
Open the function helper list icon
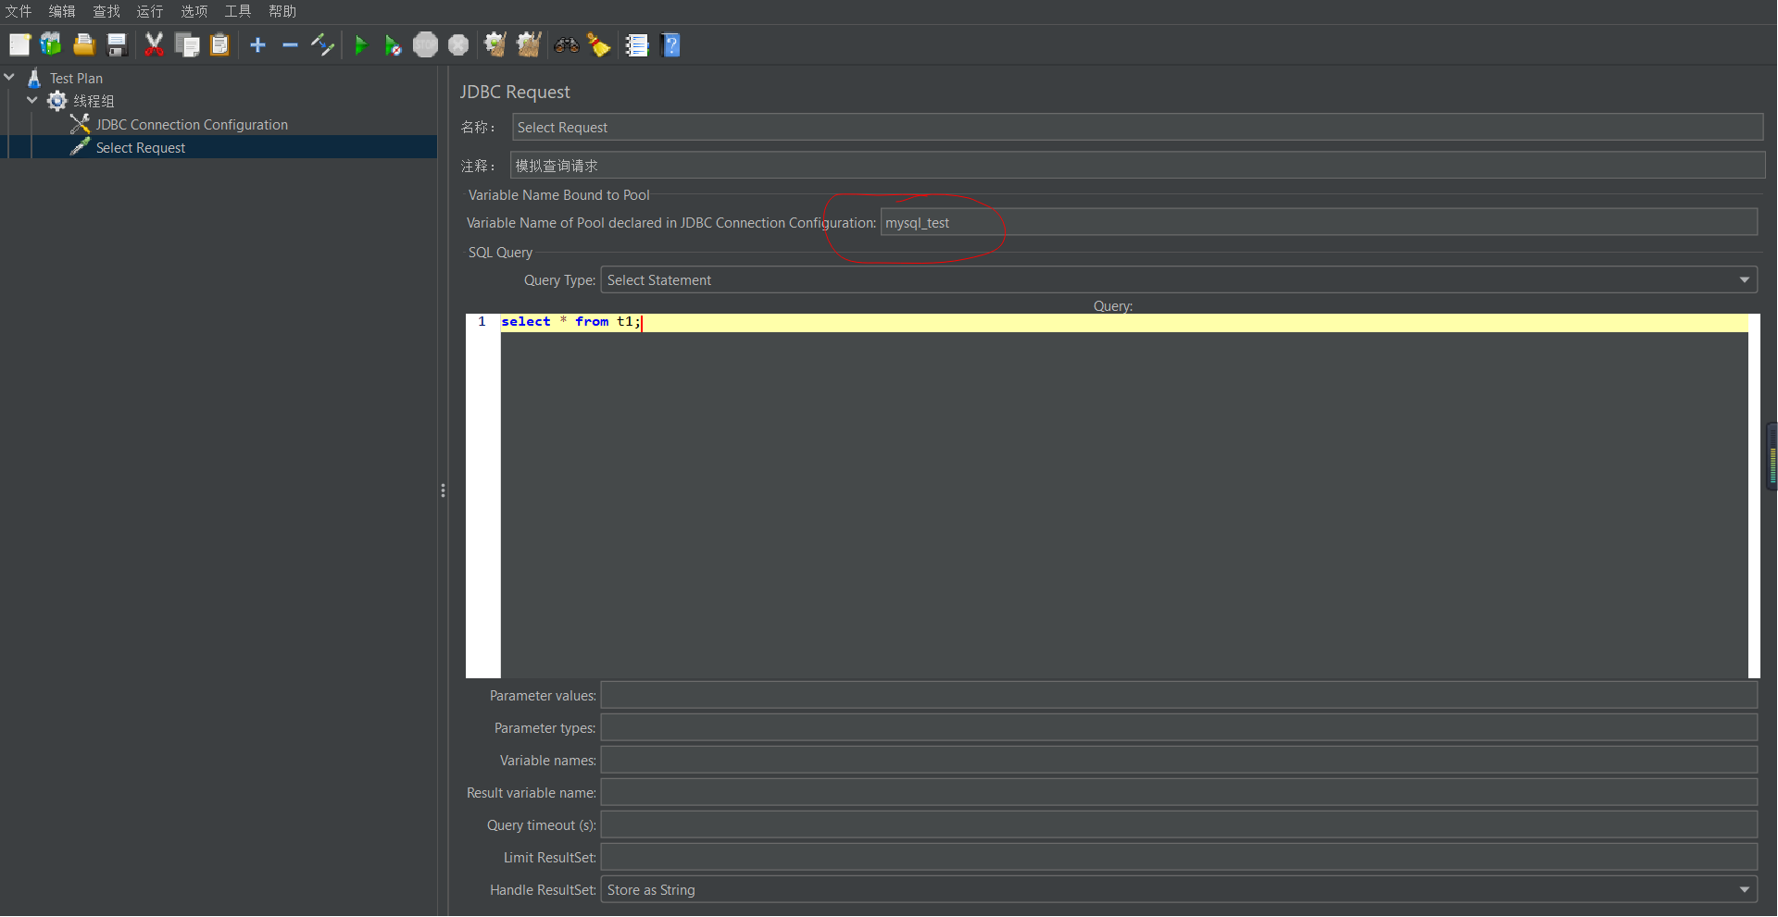(637, 44)
